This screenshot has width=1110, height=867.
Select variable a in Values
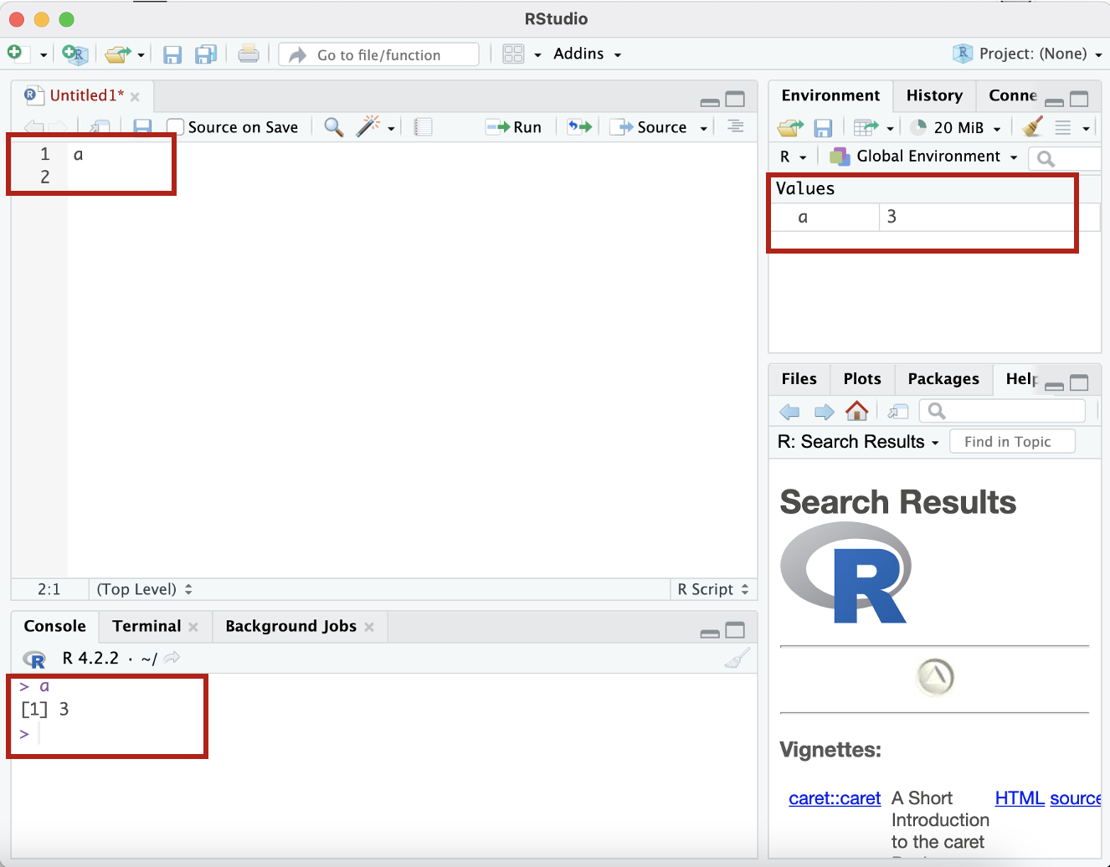click(x=803, y=217)
